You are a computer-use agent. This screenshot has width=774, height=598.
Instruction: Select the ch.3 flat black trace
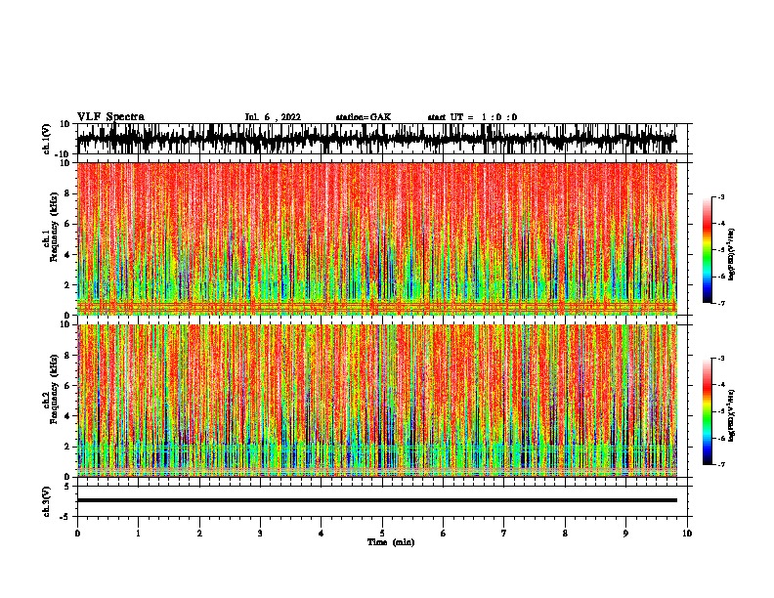pos(377,500)
